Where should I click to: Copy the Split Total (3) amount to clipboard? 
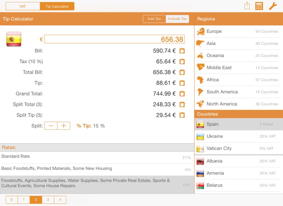182,104
